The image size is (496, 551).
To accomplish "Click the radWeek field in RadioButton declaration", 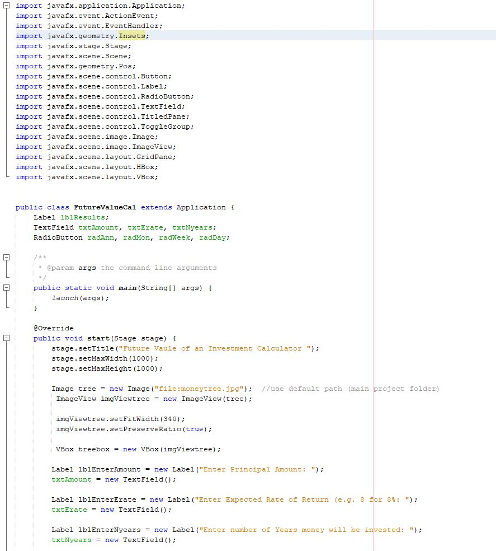I will [x=174, y=237].
